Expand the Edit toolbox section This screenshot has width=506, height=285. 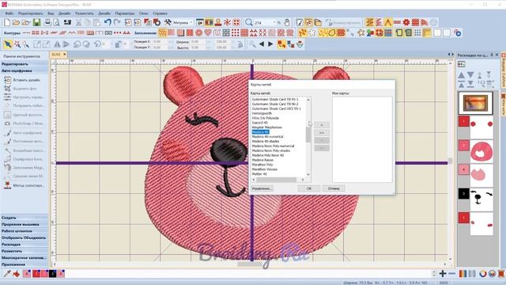pos(25,64)
